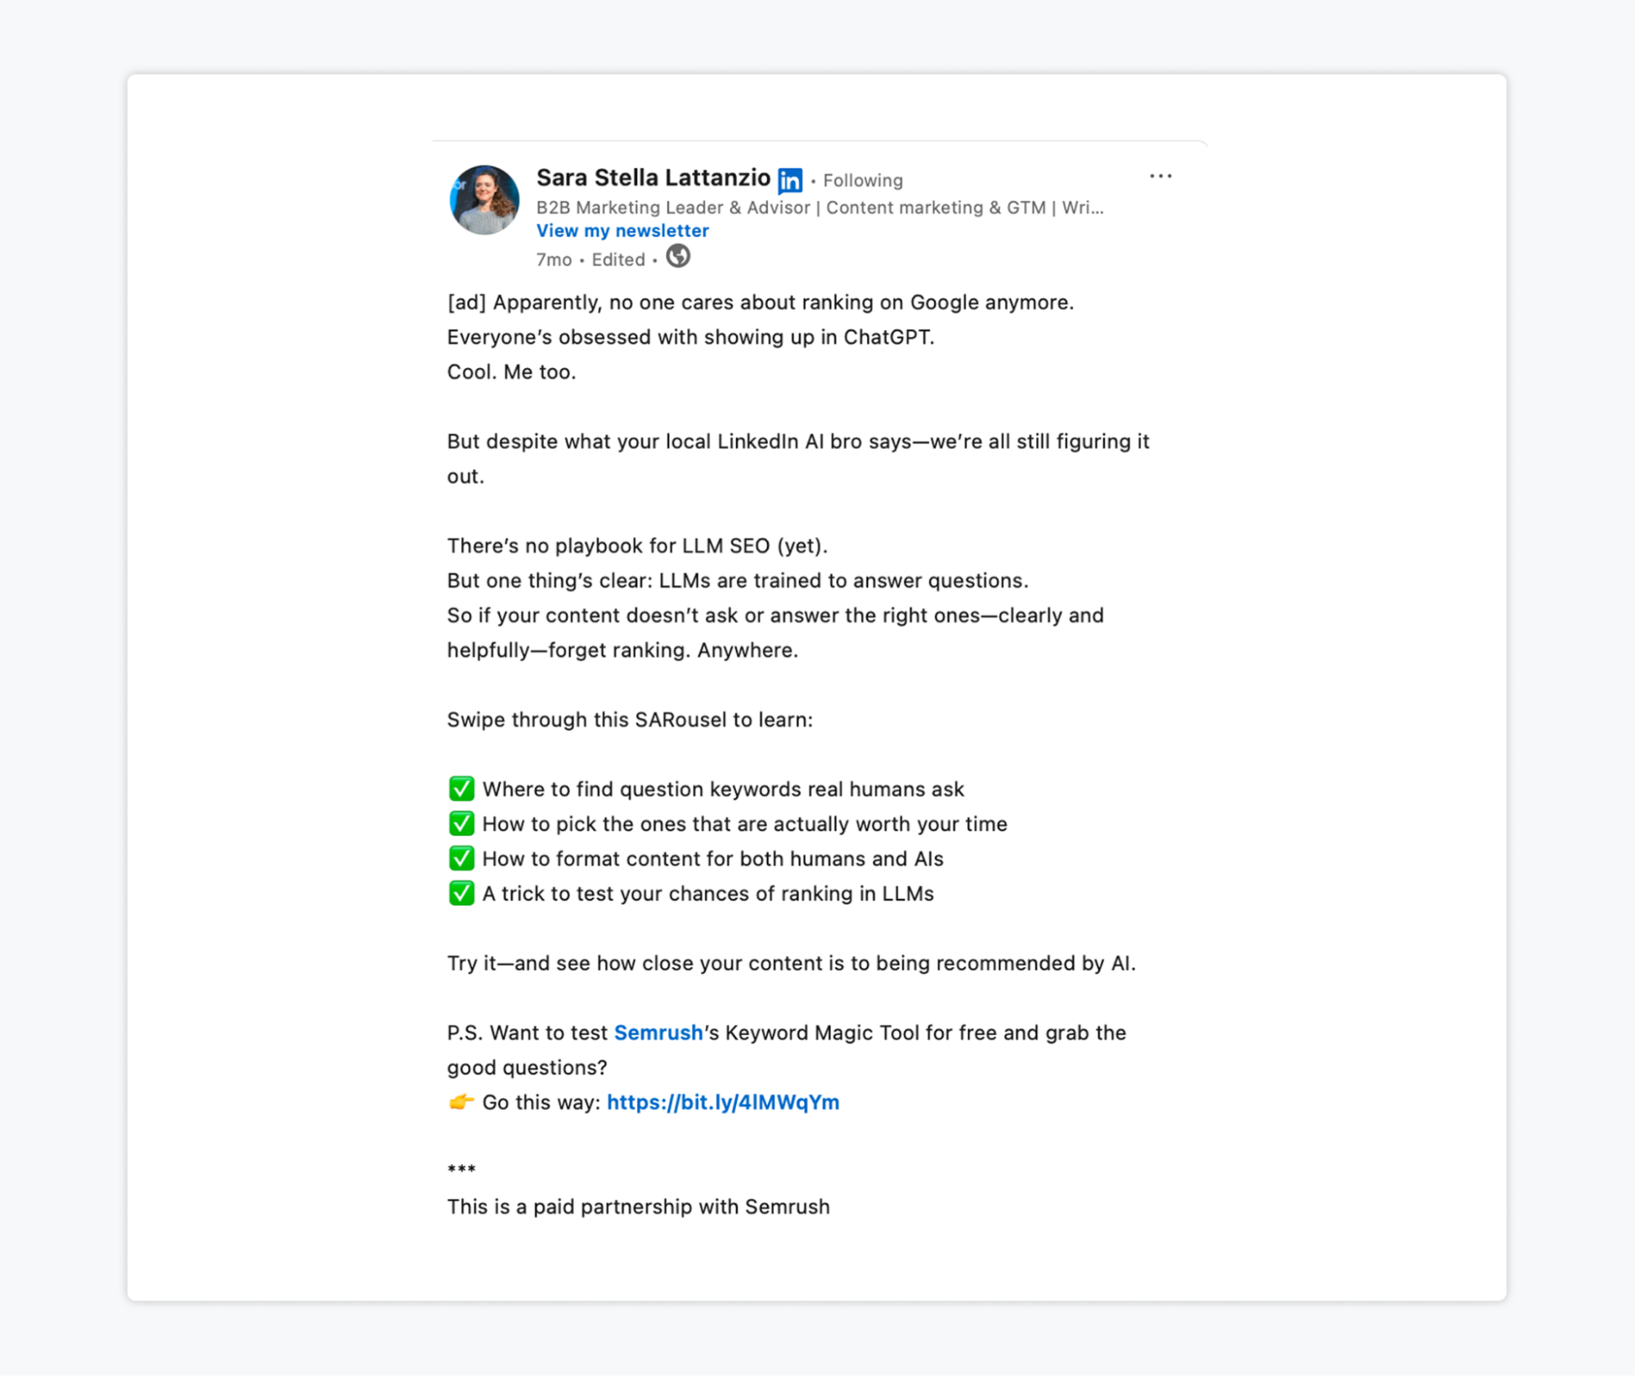Screen dimensions: 1635x1376
Task: Click the checkmark before "A trick to test"
Action: pos(461,893)
